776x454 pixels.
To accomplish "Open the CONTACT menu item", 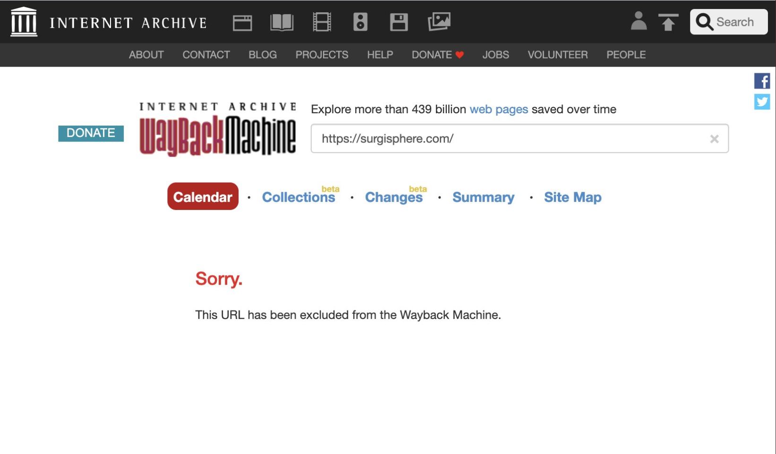I will (x=206, y=55).
